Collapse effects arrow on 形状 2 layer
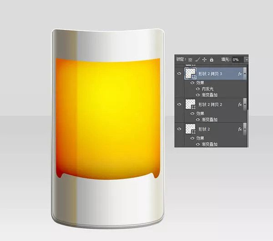 tap(245, 129)
